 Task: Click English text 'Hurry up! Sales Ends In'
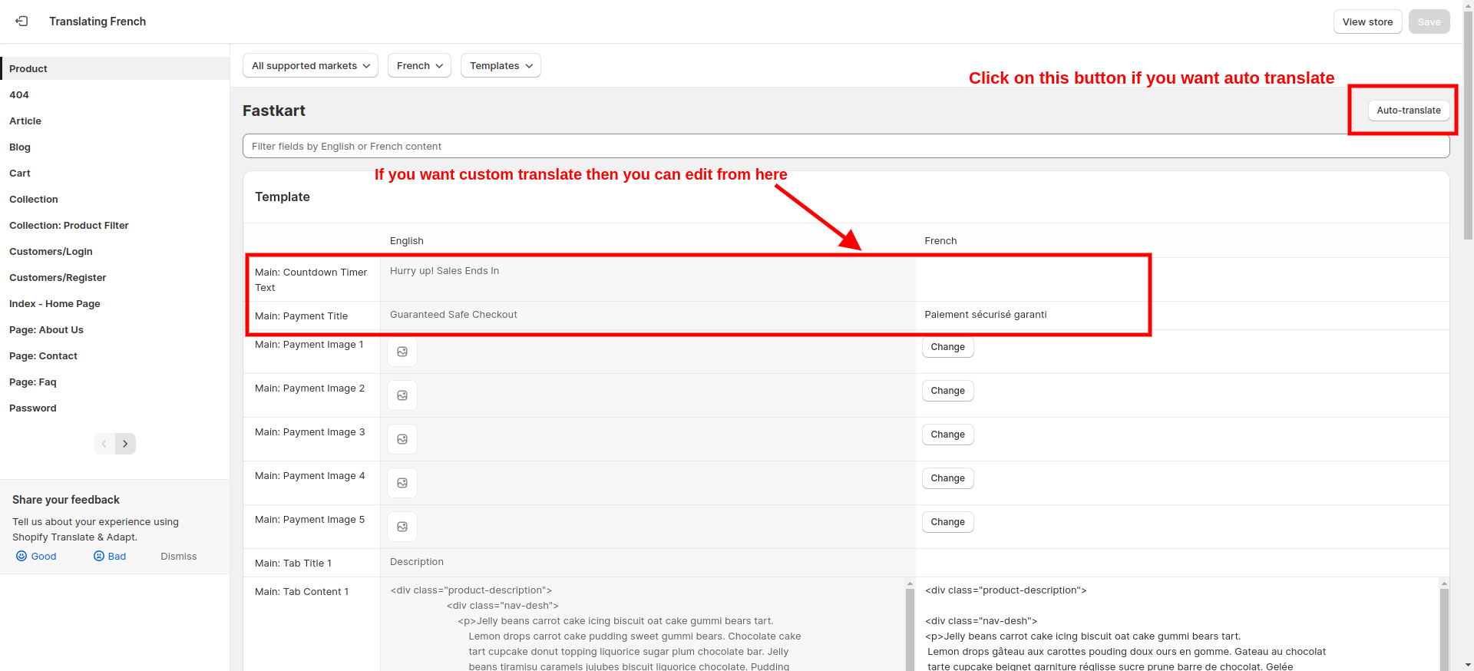pyautogui.click(x=445, y=270)
